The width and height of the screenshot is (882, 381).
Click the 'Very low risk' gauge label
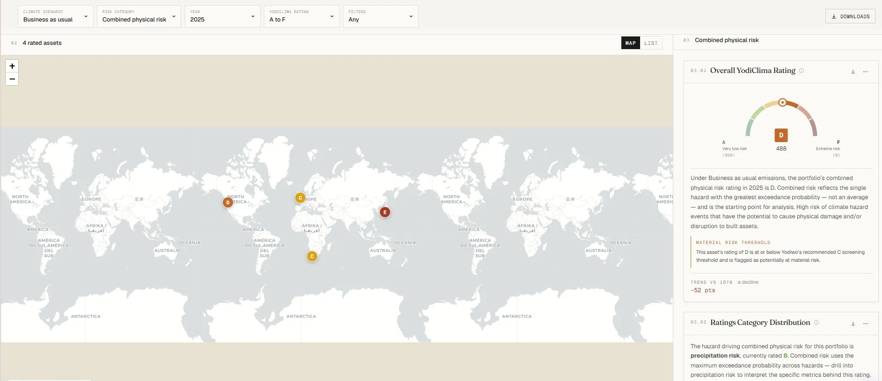tap(734, 149)
